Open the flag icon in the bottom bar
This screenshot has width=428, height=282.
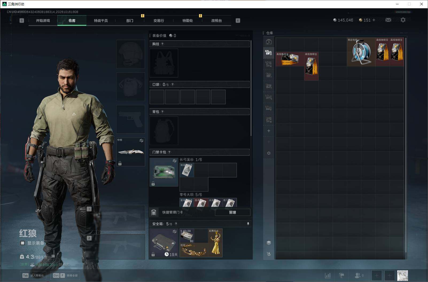pos(342,275)
